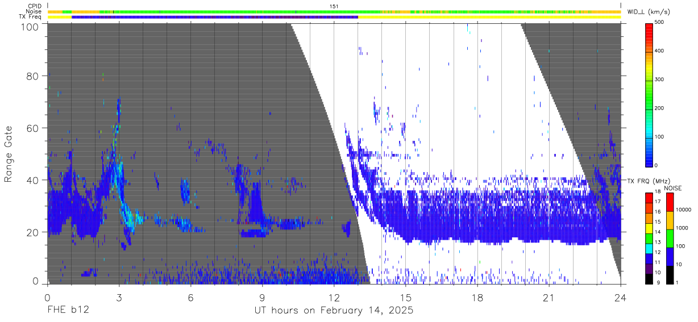
Task: Click the 80 tick on Range Gate axis
Action: click(x=33, y=76)
